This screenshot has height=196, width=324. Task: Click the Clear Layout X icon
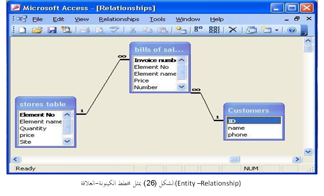coord(232,30)
